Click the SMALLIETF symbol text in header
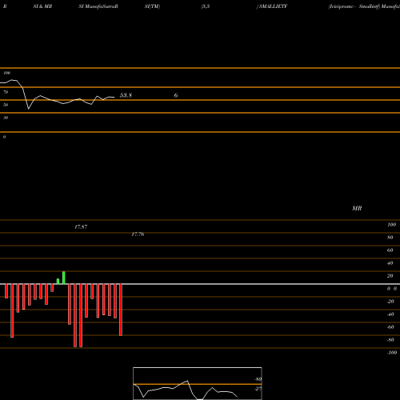400x400 pixels. [273, 6]
